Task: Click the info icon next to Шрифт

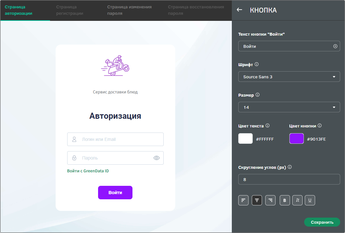Action: pos(257,64)
